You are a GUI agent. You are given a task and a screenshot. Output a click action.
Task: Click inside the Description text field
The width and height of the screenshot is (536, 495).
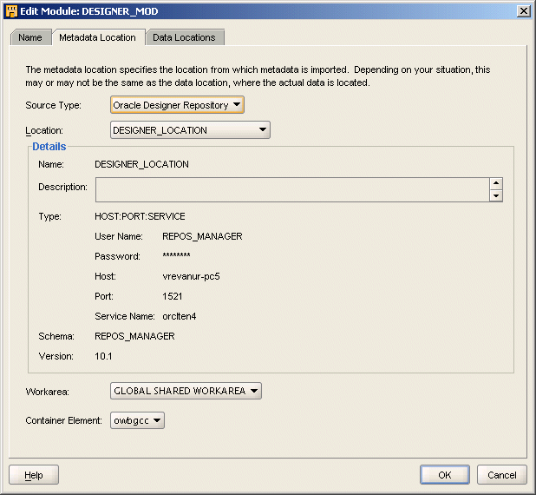point(292,189)
